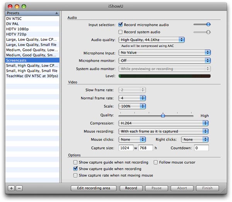This screenshot has width=232, height=202.
Task: Click the Finish button
Action: click(207, 188)
